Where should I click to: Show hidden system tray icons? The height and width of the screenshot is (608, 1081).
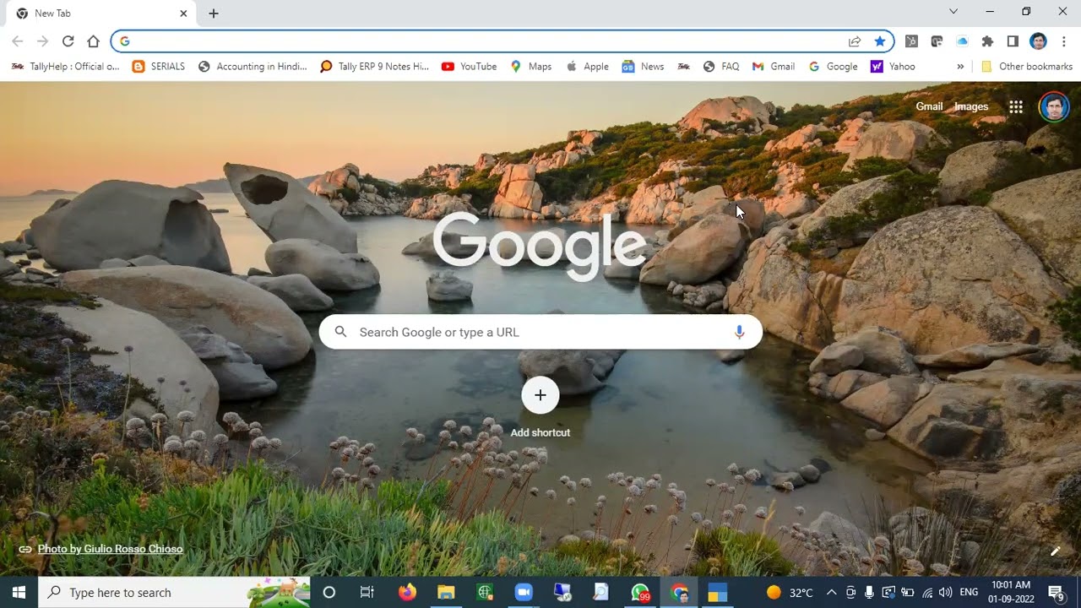pyautogui.click(x=831, y=592)
